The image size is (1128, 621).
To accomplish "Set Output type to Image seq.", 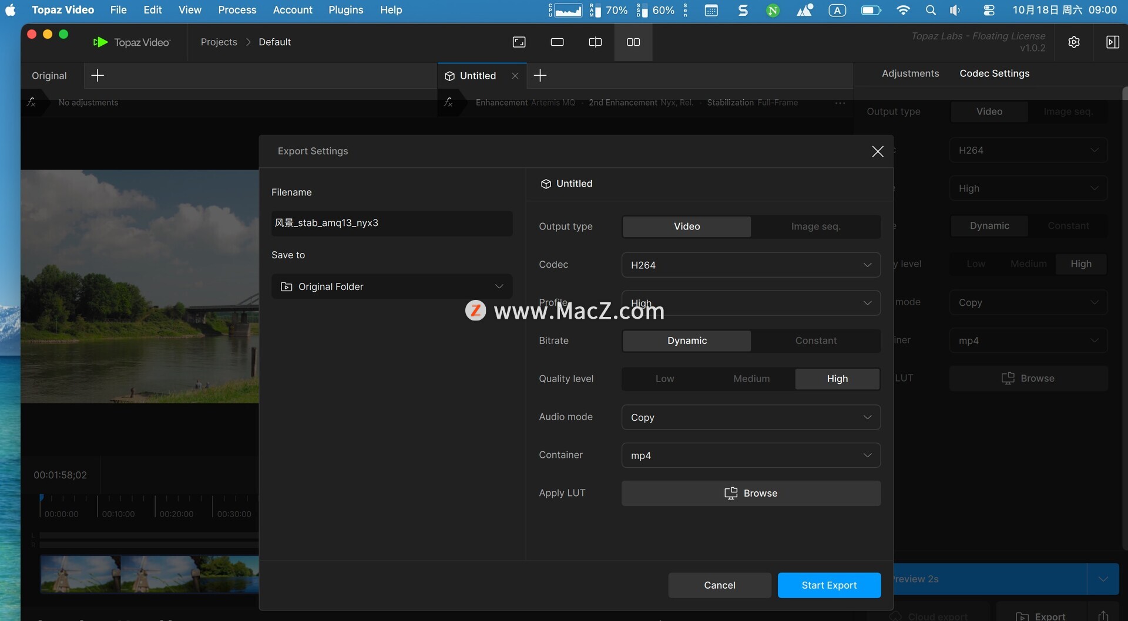I will tap(815, 227).
